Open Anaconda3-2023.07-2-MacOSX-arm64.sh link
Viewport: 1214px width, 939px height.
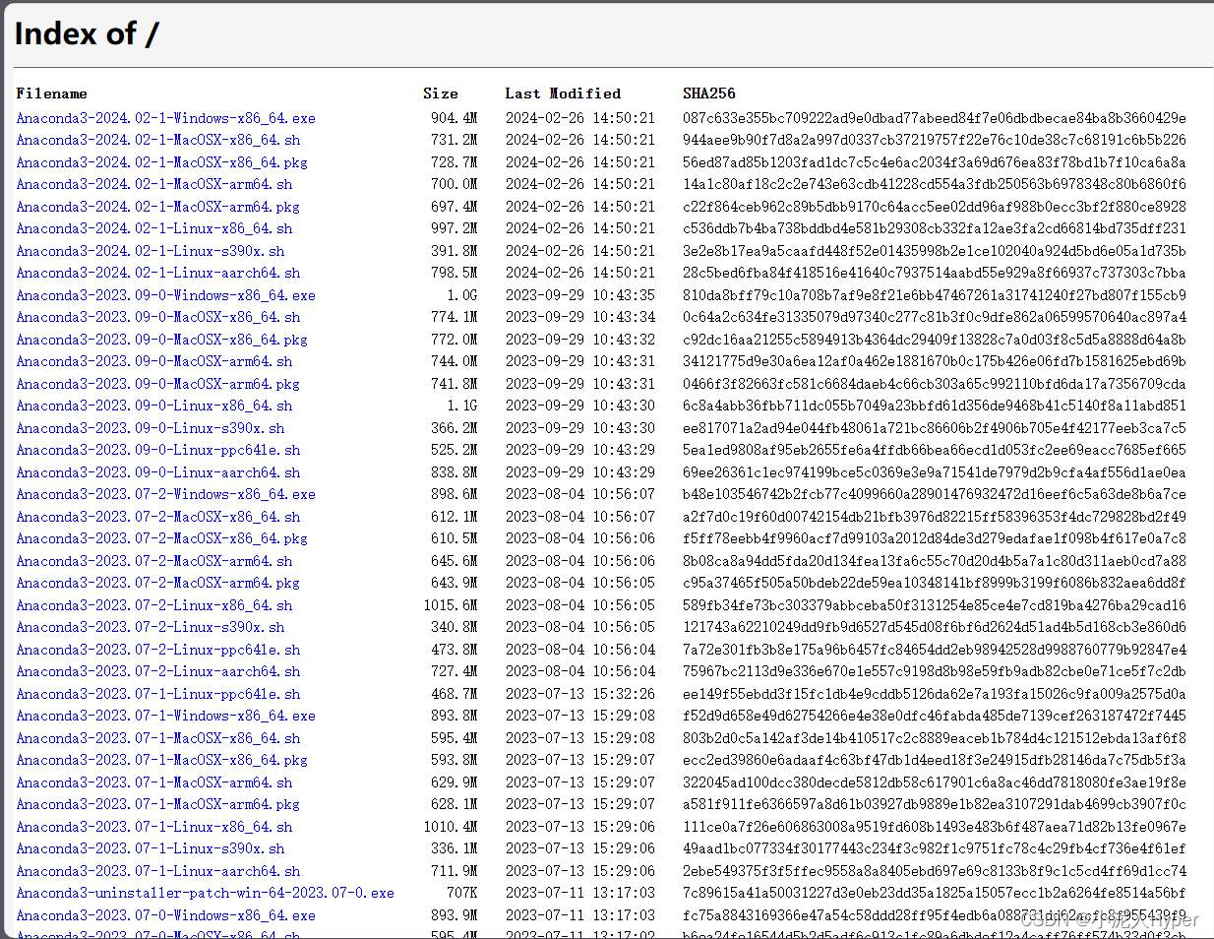point(153,561)
